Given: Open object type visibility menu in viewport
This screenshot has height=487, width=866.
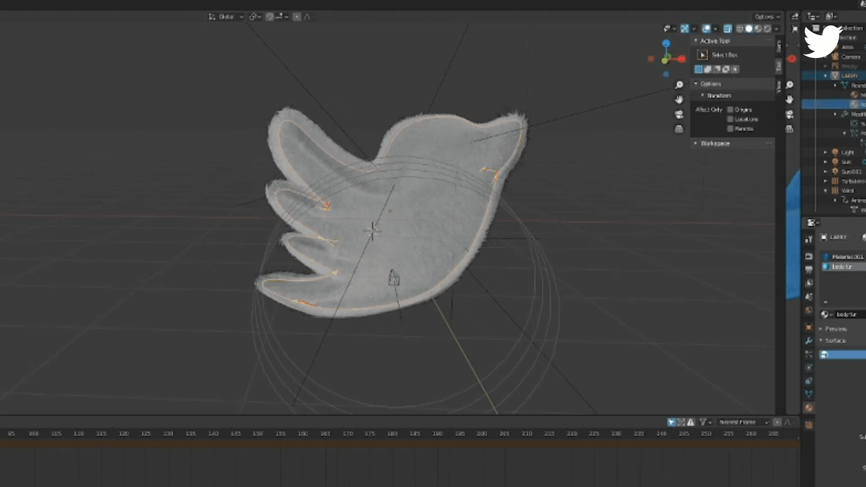Looking at the screenshot, I should point(669,28).
